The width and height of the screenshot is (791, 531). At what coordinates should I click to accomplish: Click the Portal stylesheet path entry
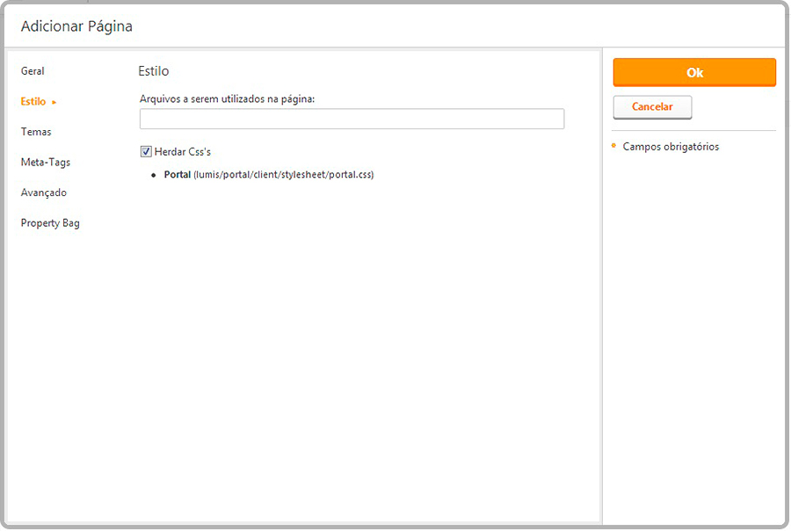click(268, 175)
